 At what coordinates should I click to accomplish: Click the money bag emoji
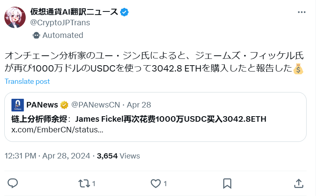click(299, 69)
